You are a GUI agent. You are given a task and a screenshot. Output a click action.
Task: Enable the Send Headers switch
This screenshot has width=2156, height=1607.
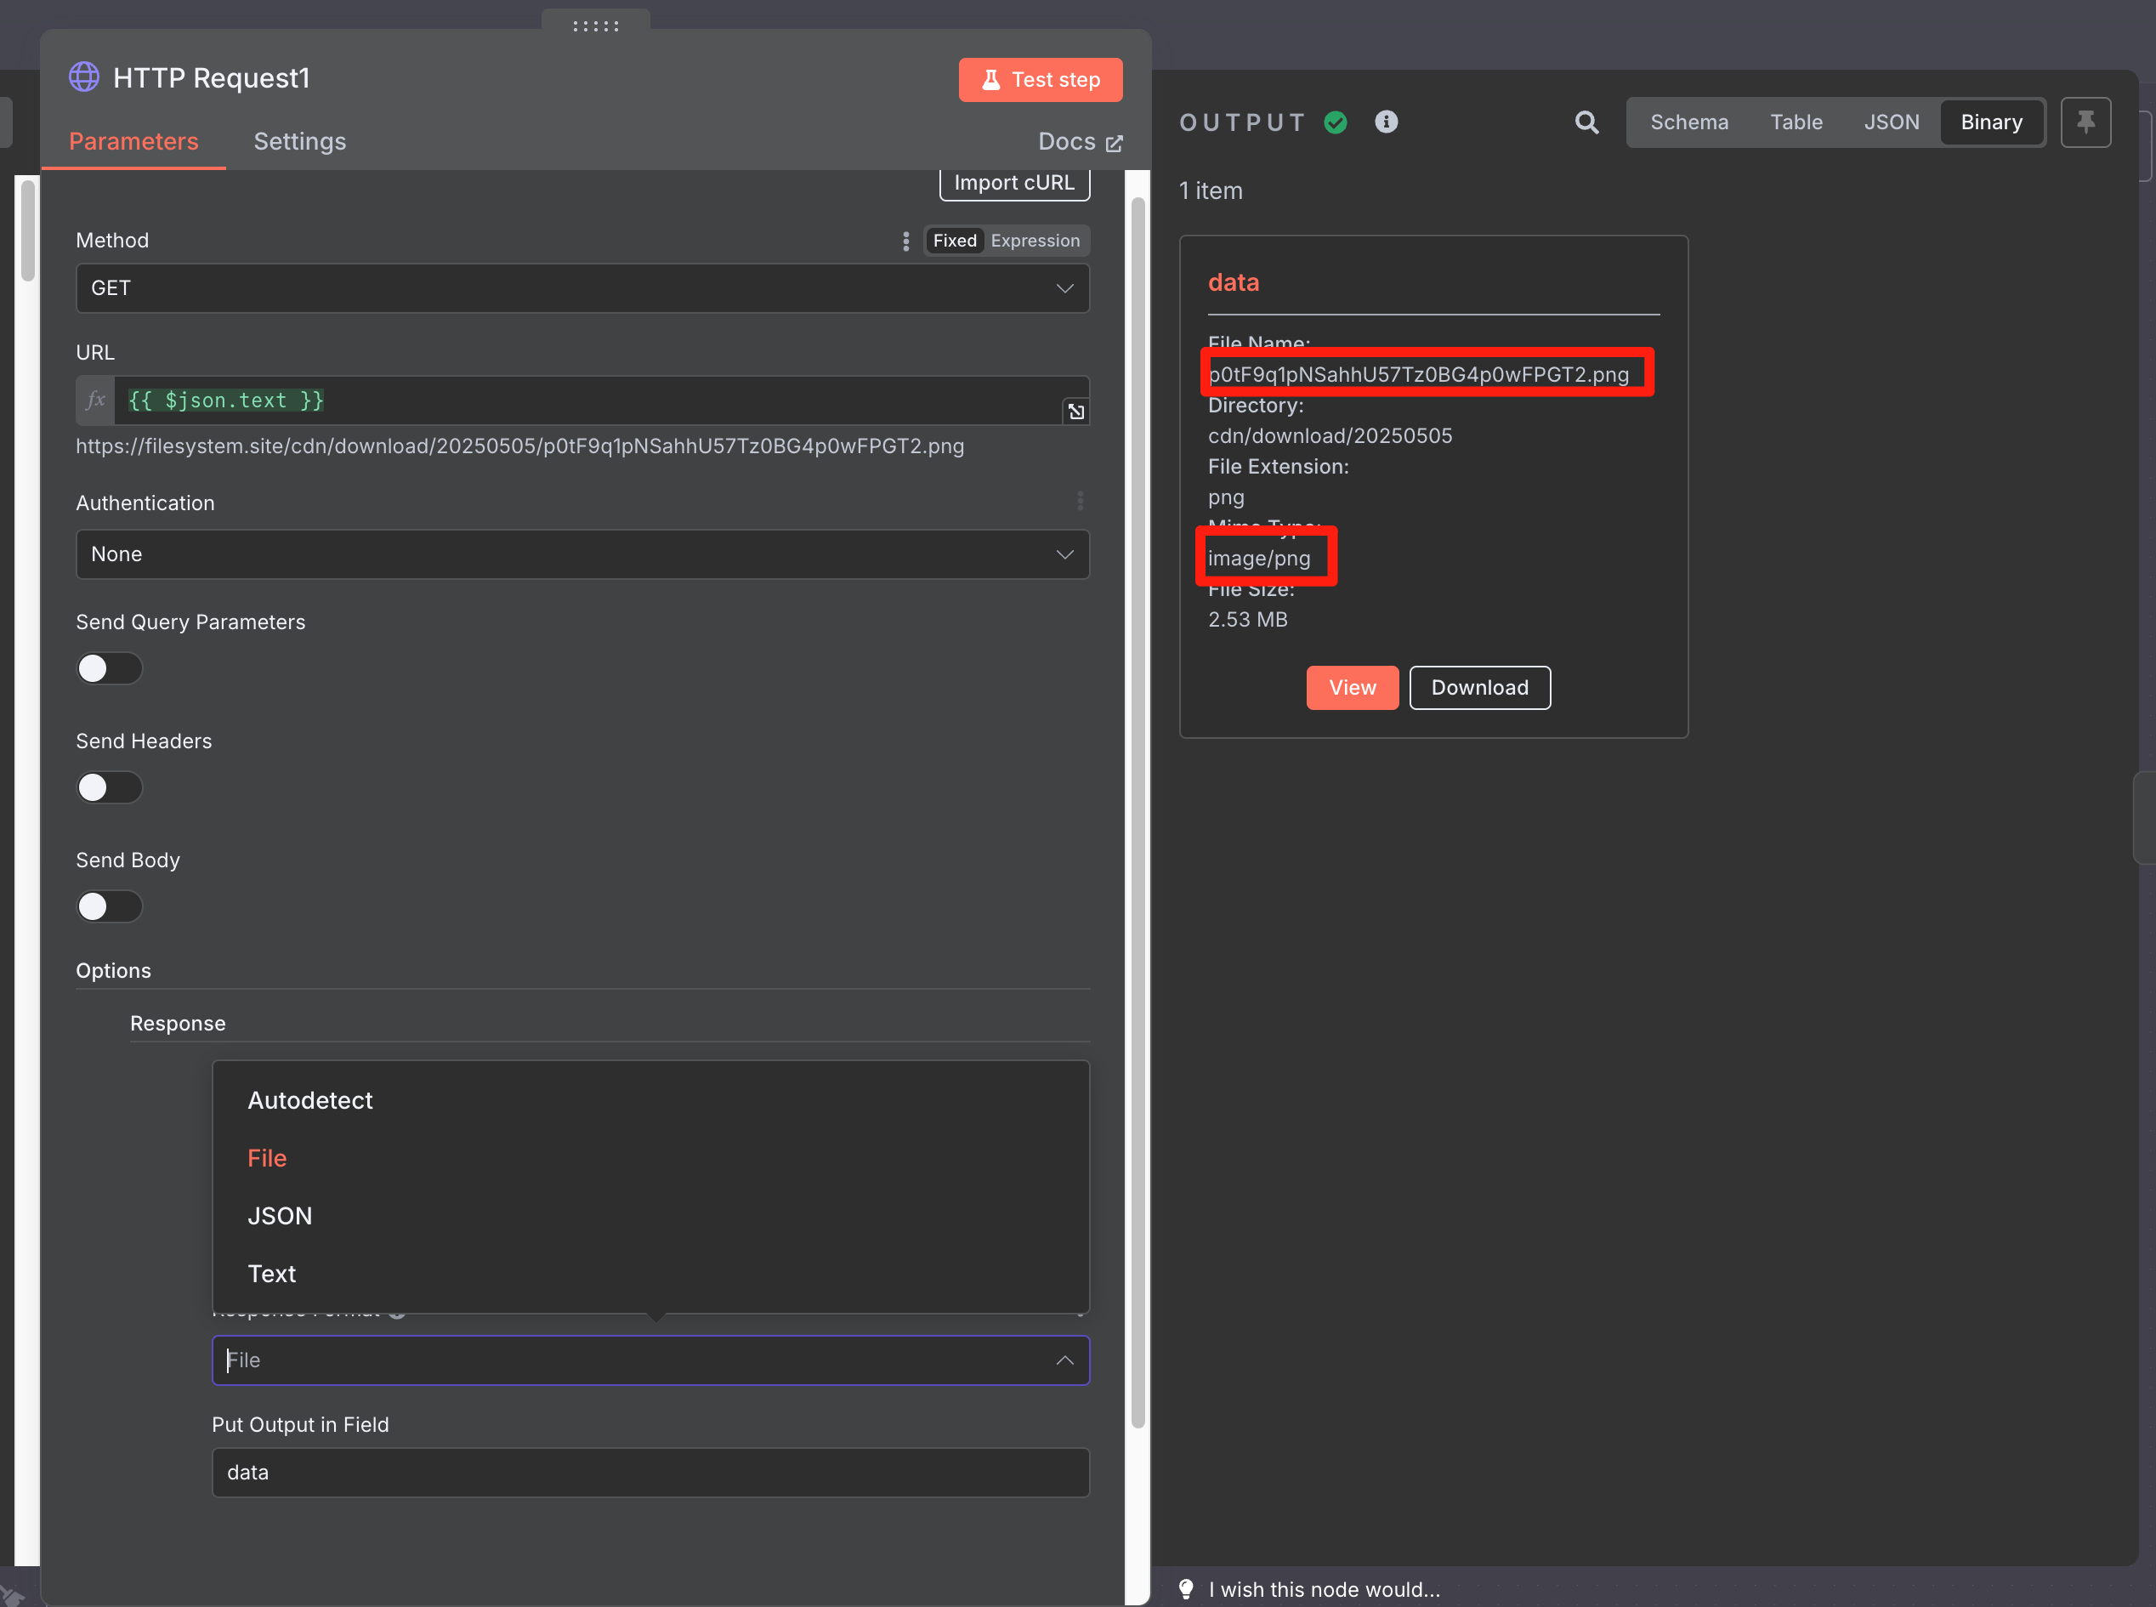(109, 787)
